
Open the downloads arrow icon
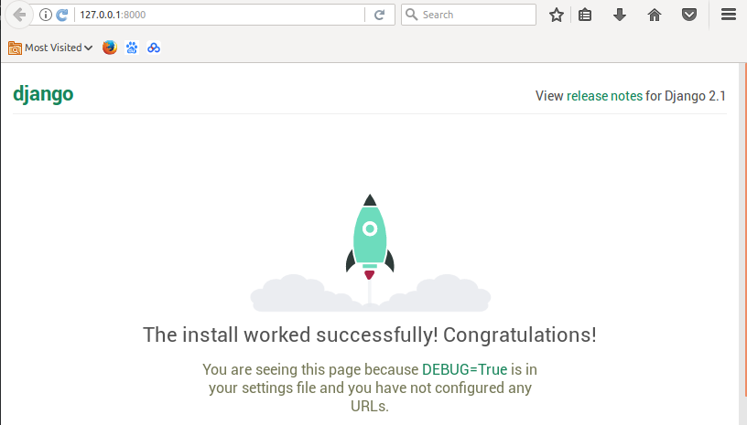coord(620,15)
